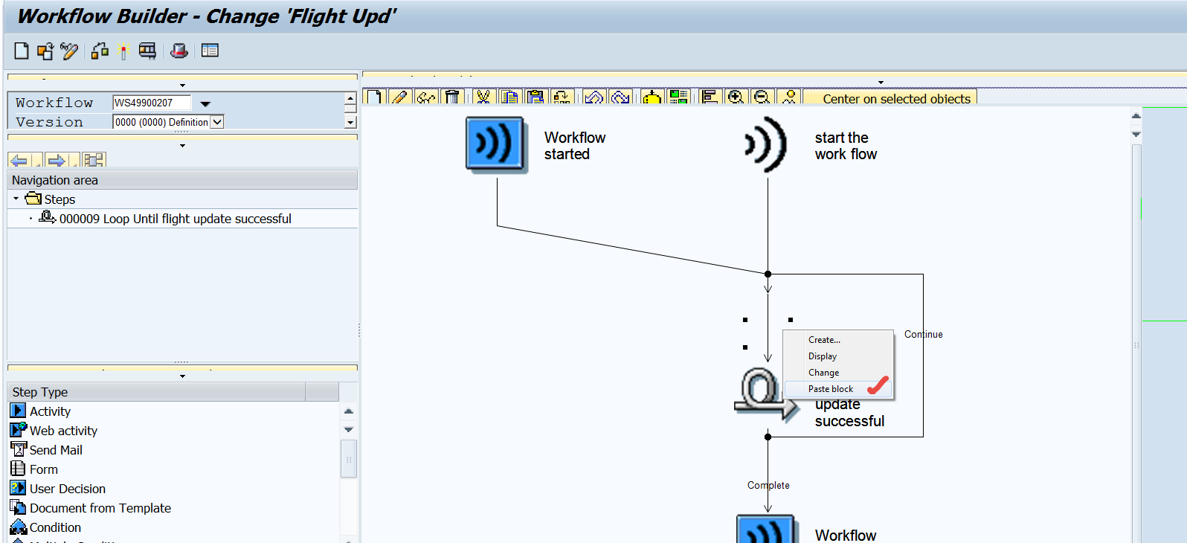Select step 000009 Loop Until in tree
Screen dimensions: 1187x543
pos(175,219)
